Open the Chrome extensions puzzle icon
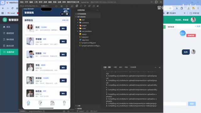Image resolution: width=201 pixels, height=113 pixels. click(182, 8)
